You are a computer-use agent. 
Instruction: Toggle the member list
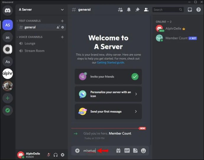[x=146, y=10]
